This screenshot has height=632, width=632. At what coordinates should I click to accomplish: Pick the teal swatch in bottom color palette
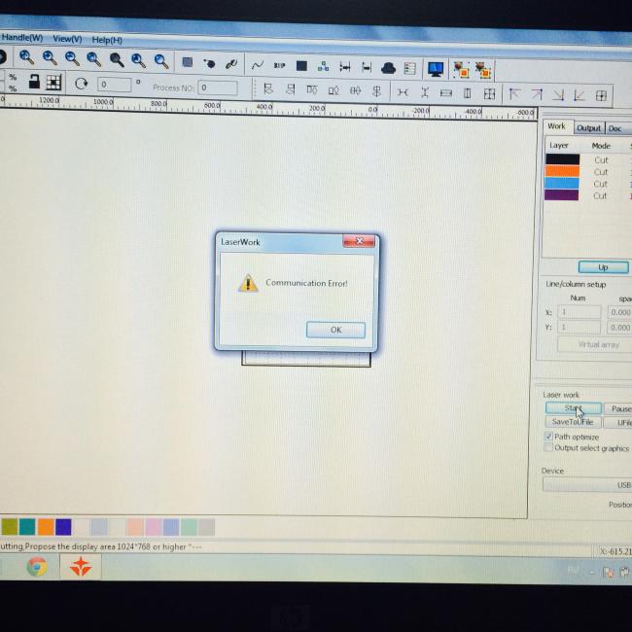click(27, 526)
